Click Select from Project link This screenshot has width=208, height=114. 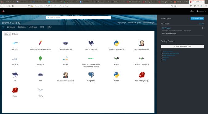coord(149,23)
